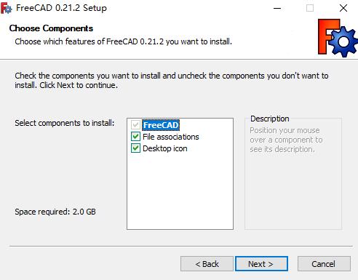Screen dimensions: 358x280
Task: Continue by clicking Next
Action: tap(261, 264)
